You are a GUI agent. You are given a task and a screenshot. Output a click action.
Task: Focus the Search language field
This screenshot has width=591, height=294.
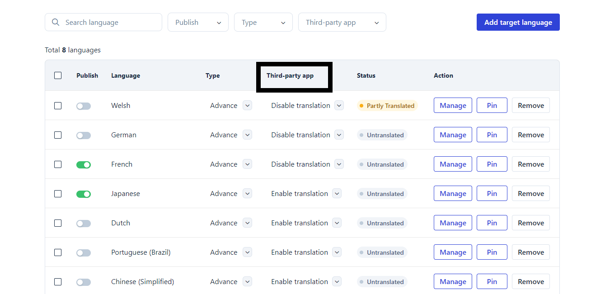[x=103, y=22]
